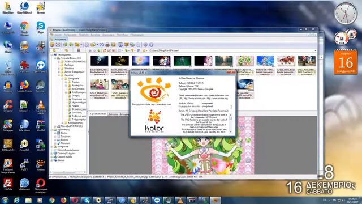The height and width of the screenshot is (204, 362).
Task: Select VLC media player desktop icon
Action: (x=41, y=107)
